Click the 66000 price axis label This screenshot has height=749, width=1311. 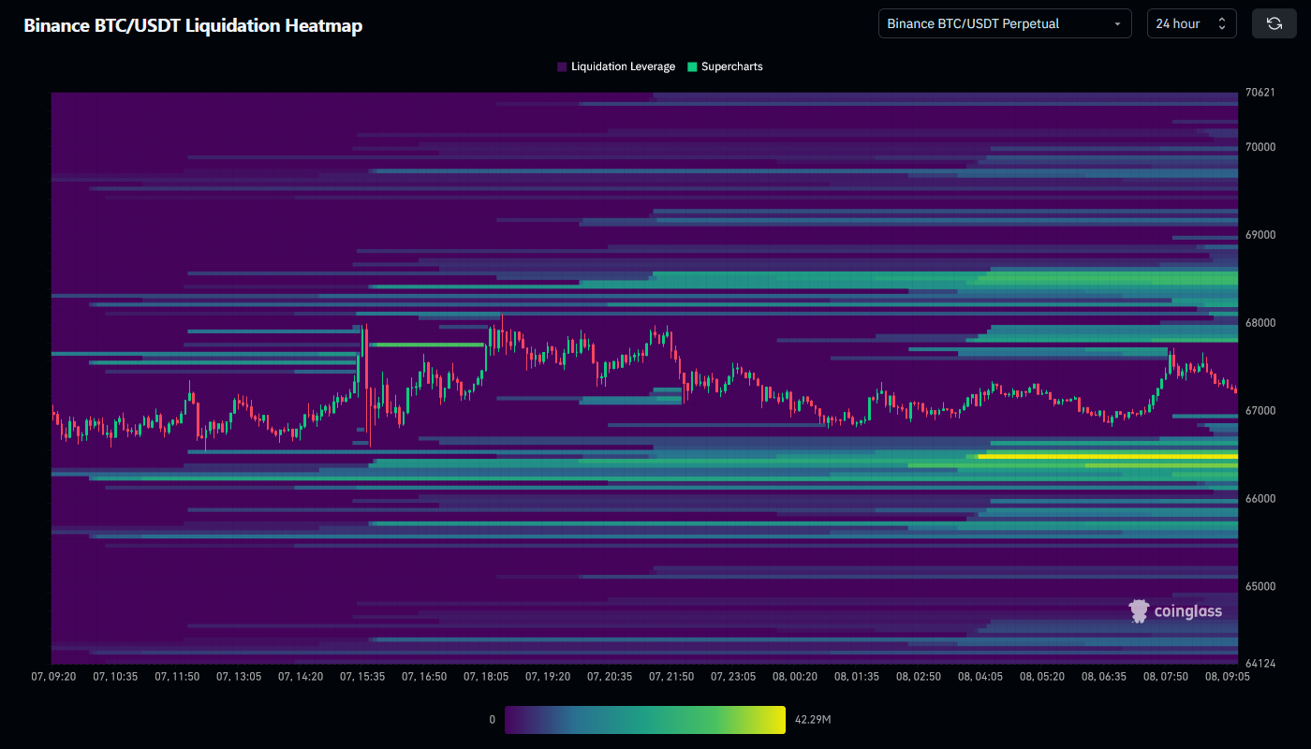click(1260, 499)
